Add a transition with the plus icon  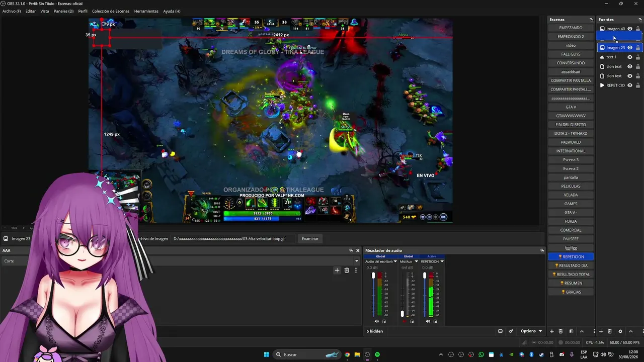[x=337, y=270]
